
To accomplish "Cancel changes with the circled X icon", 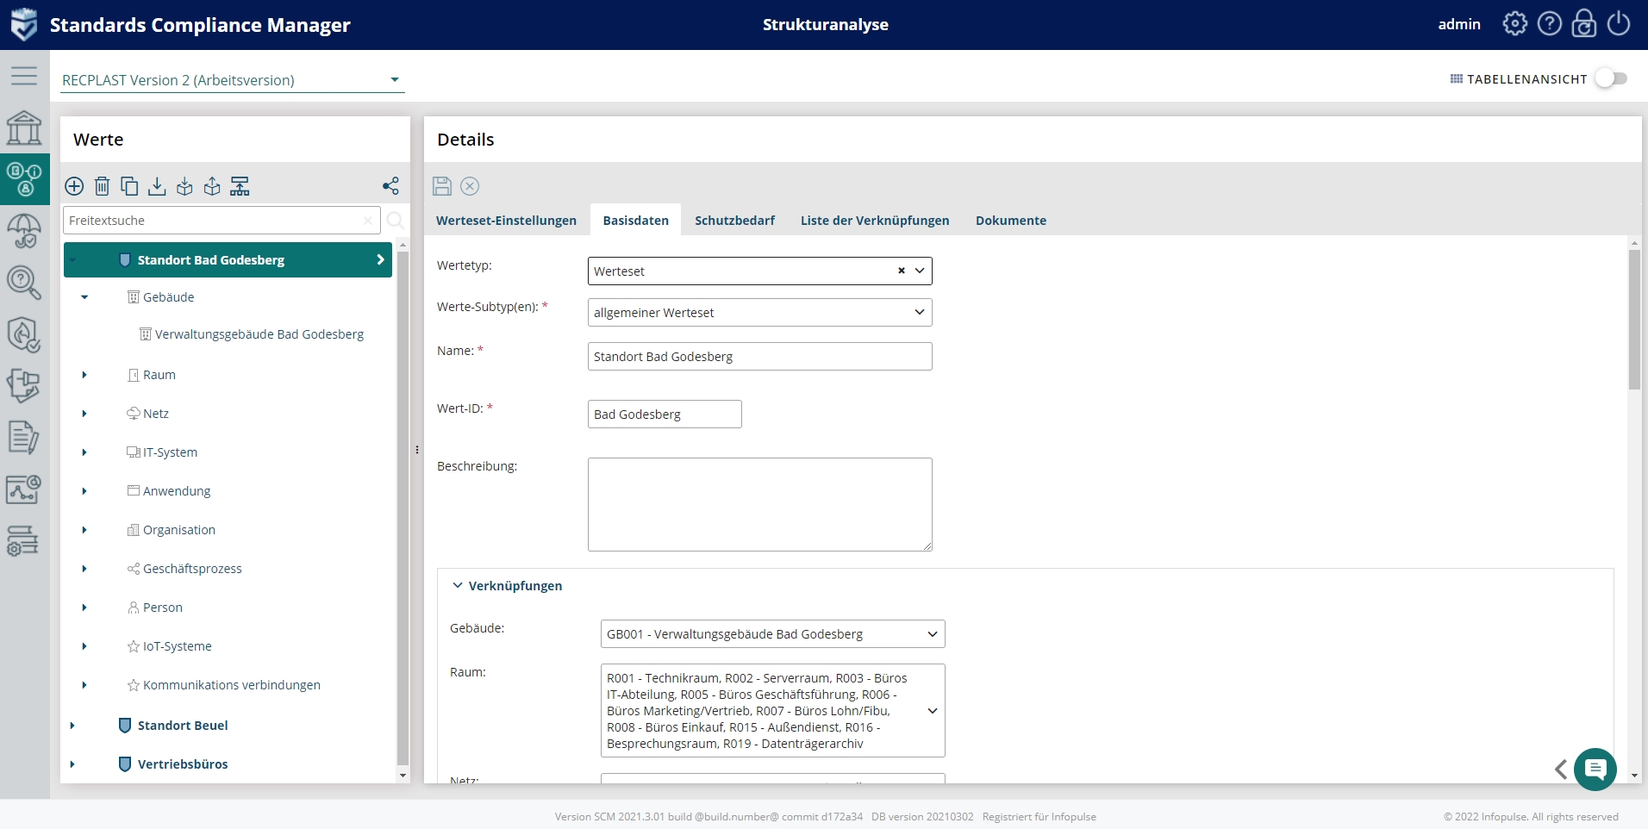I will click(x=470, y=186).
